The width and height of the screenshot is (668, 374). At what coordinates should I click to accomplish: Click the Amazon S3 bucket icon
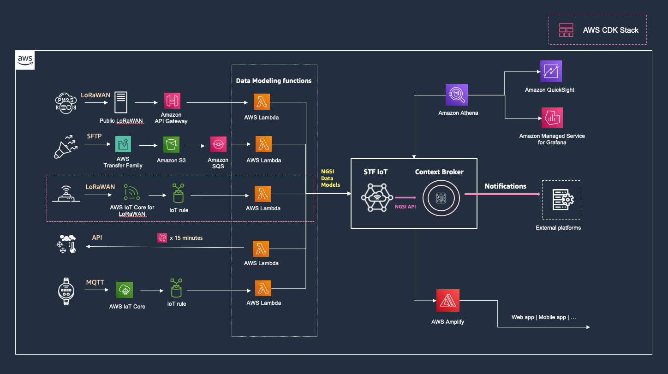[171, 144]
